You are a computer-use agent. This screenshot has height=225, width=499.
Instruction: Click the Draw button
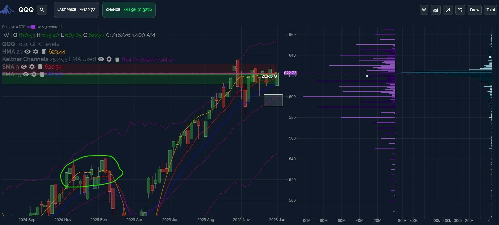click(x=475, y=10)
